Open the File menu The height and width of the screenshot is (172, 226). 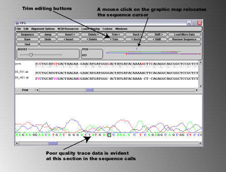point(19,29)
